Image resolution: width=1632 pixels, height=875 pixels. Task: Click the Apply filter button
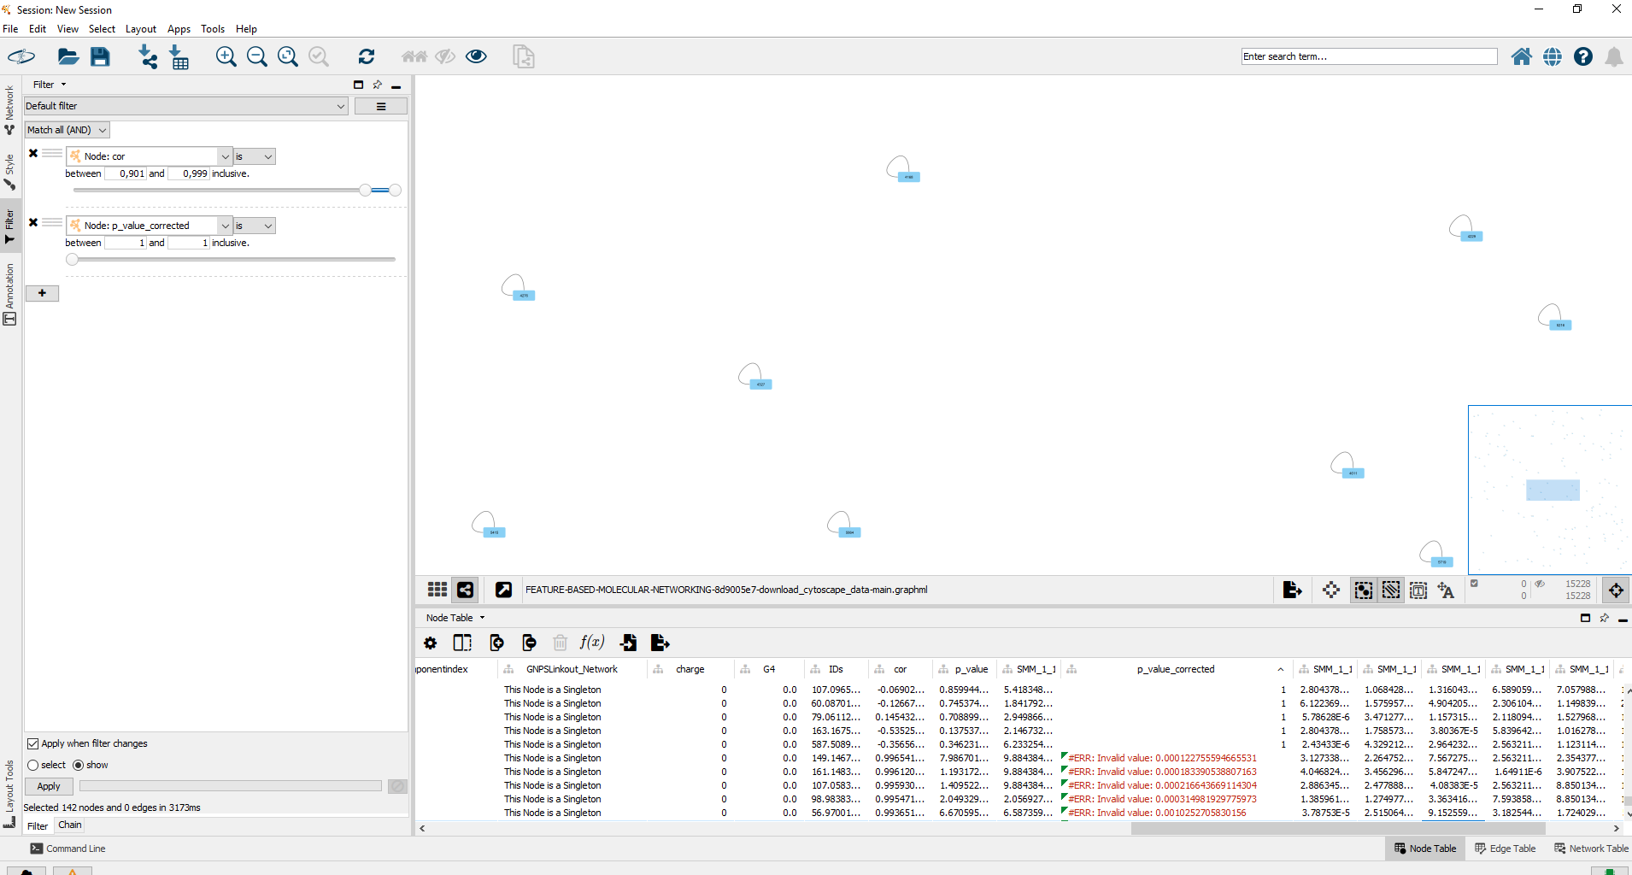coord(48,786)
